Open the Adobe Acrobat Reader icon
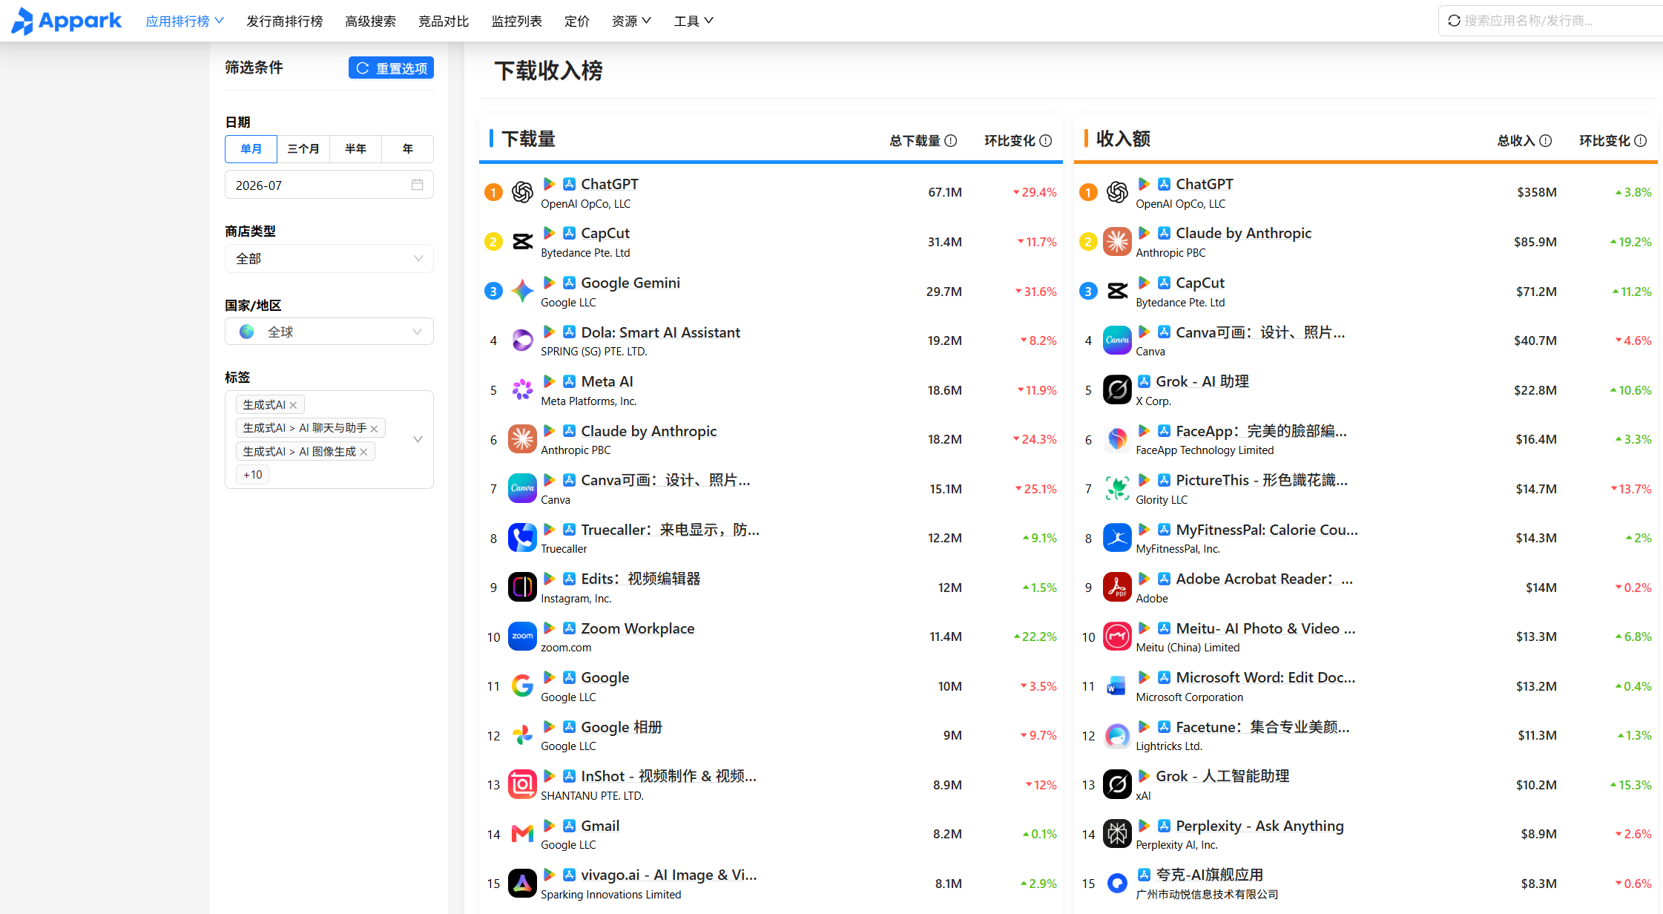Screen dimensions: 1663x914 [x=1117, y=588]
